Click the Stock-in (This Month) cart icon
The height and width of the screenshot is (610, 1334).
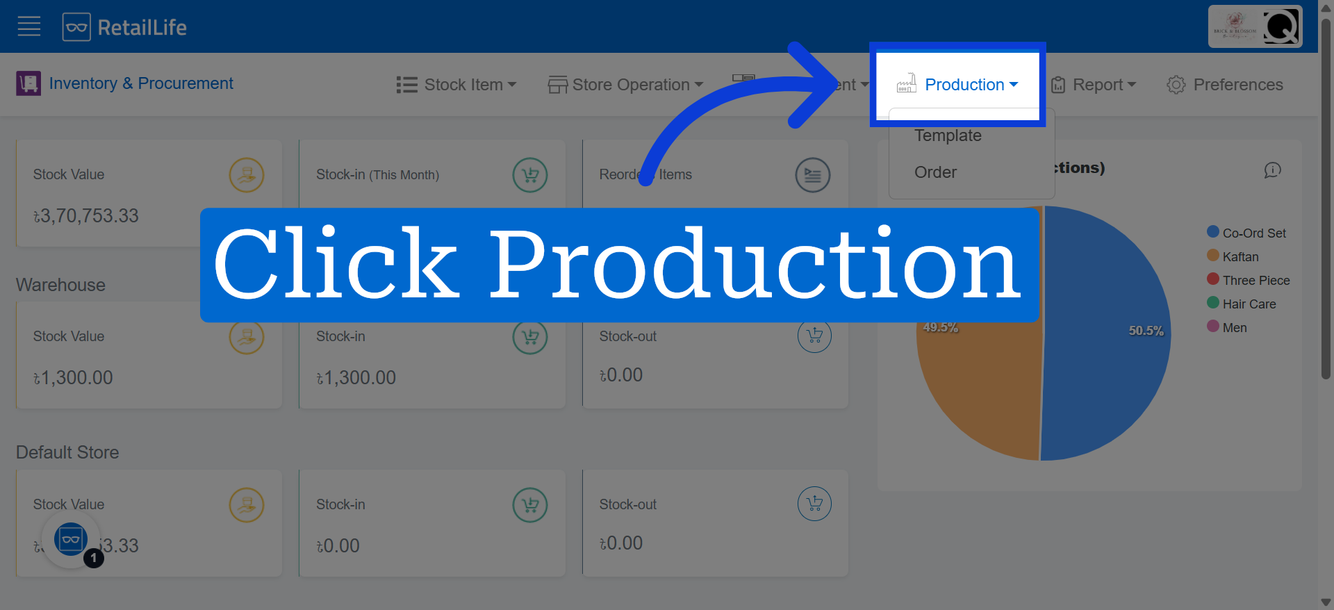click(530, 175)
